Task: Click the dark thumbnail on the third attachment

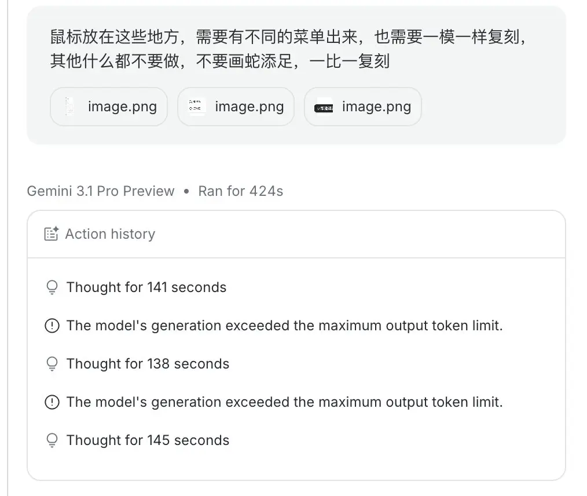Action: coord(323,106)
